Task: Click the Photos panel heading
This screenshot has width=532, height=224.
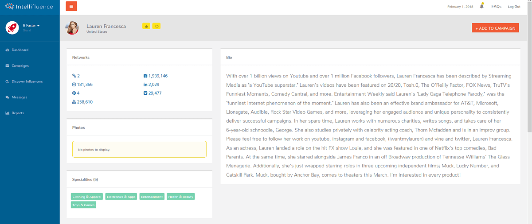Action: point(78,127)
